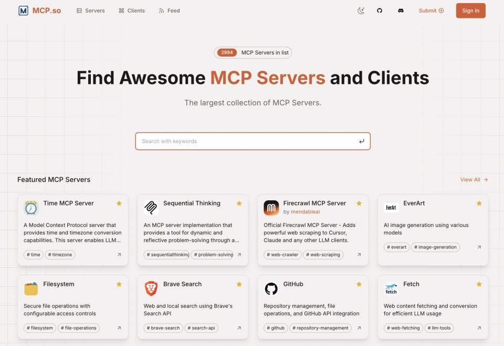
Task: Open Brave Search via arrow icon
Action: 239,328
